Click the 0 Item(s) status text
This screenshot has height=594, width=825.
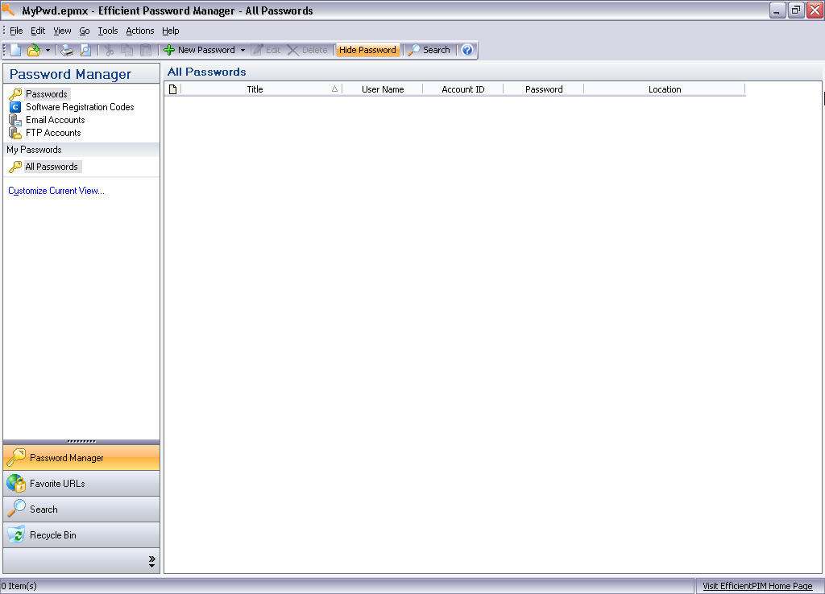[x=19, y=586]
